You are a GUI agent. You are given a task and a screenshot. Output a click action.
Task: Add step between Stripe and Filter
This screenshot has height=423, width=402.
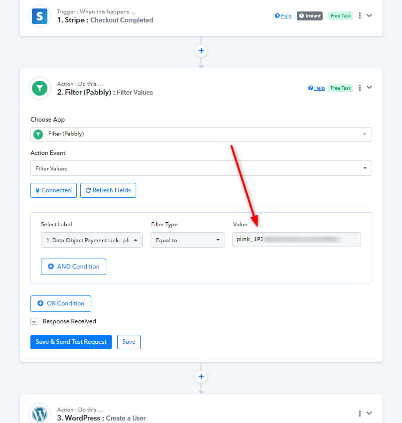click(201, 51)
